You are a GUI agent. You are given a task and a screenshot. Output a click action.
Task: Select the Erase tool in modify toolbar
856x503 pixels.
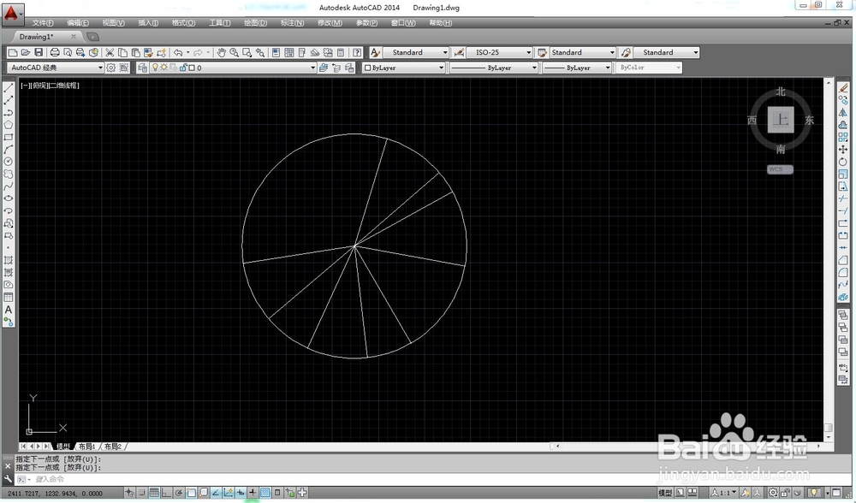[843, 87]
